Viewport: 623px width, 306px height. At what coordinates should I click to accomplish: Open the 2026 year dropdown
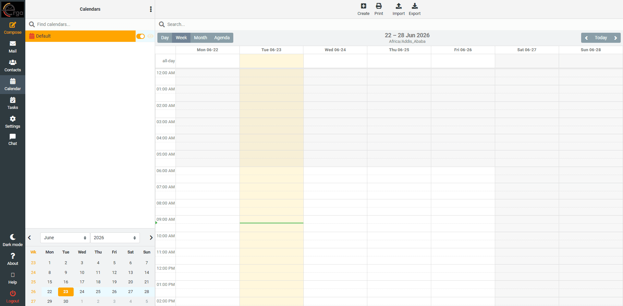click(115, 238)
